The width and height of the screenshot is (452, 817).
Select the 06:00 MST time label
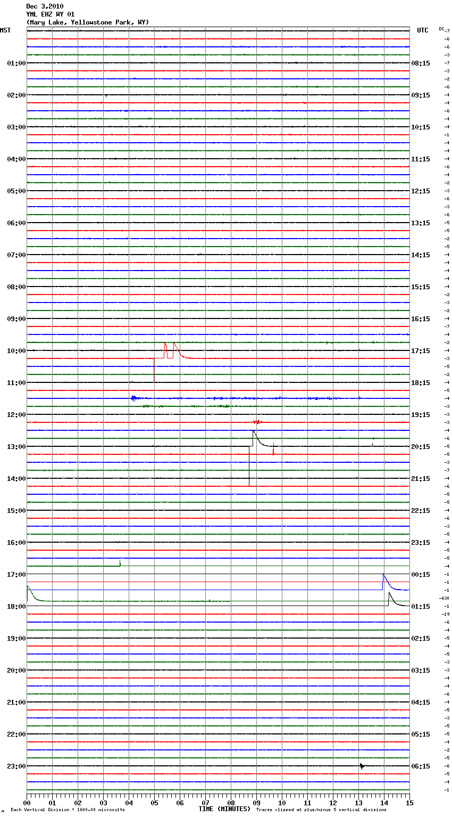coord(16,223)
